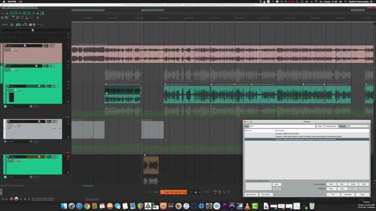Click the orange tempo display in the transport

(x=173, y=192)
